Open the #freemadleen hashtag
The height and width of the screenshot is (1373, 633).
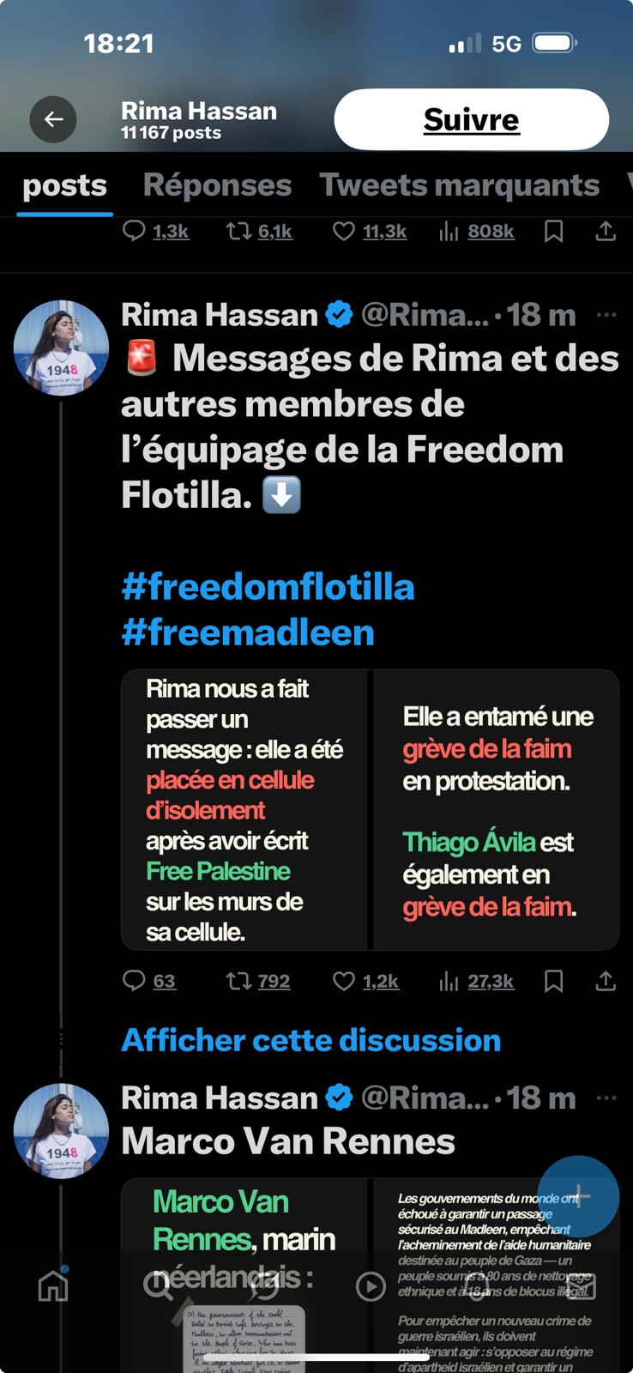(248, 633)
